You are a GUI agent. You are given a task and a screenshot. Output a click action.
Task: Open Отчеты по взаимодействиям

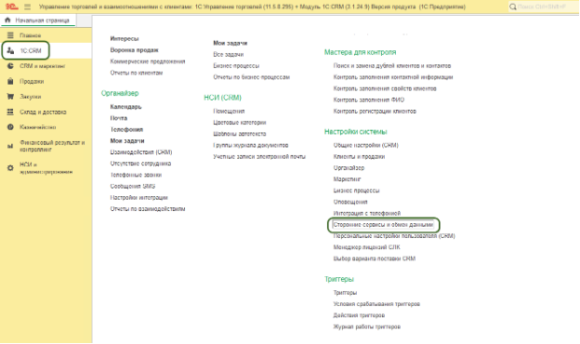pos(148,209)
